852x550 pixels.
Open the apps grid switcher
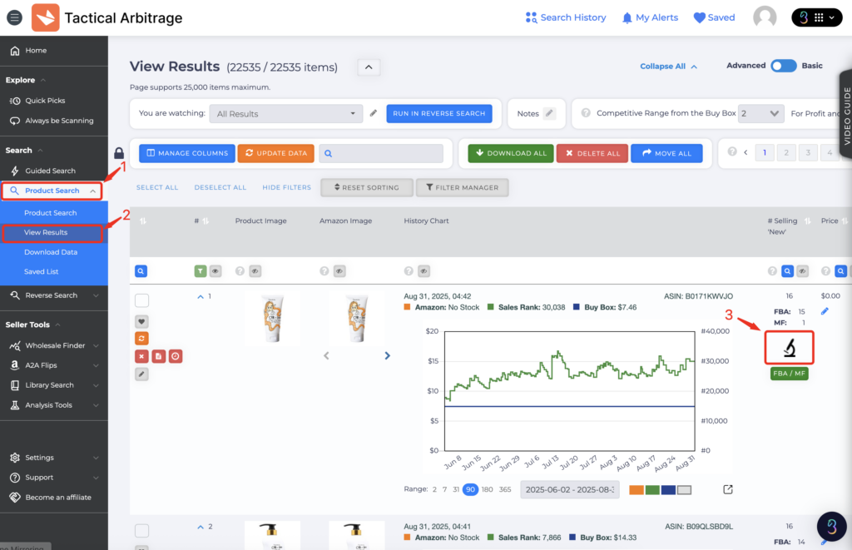817,17
